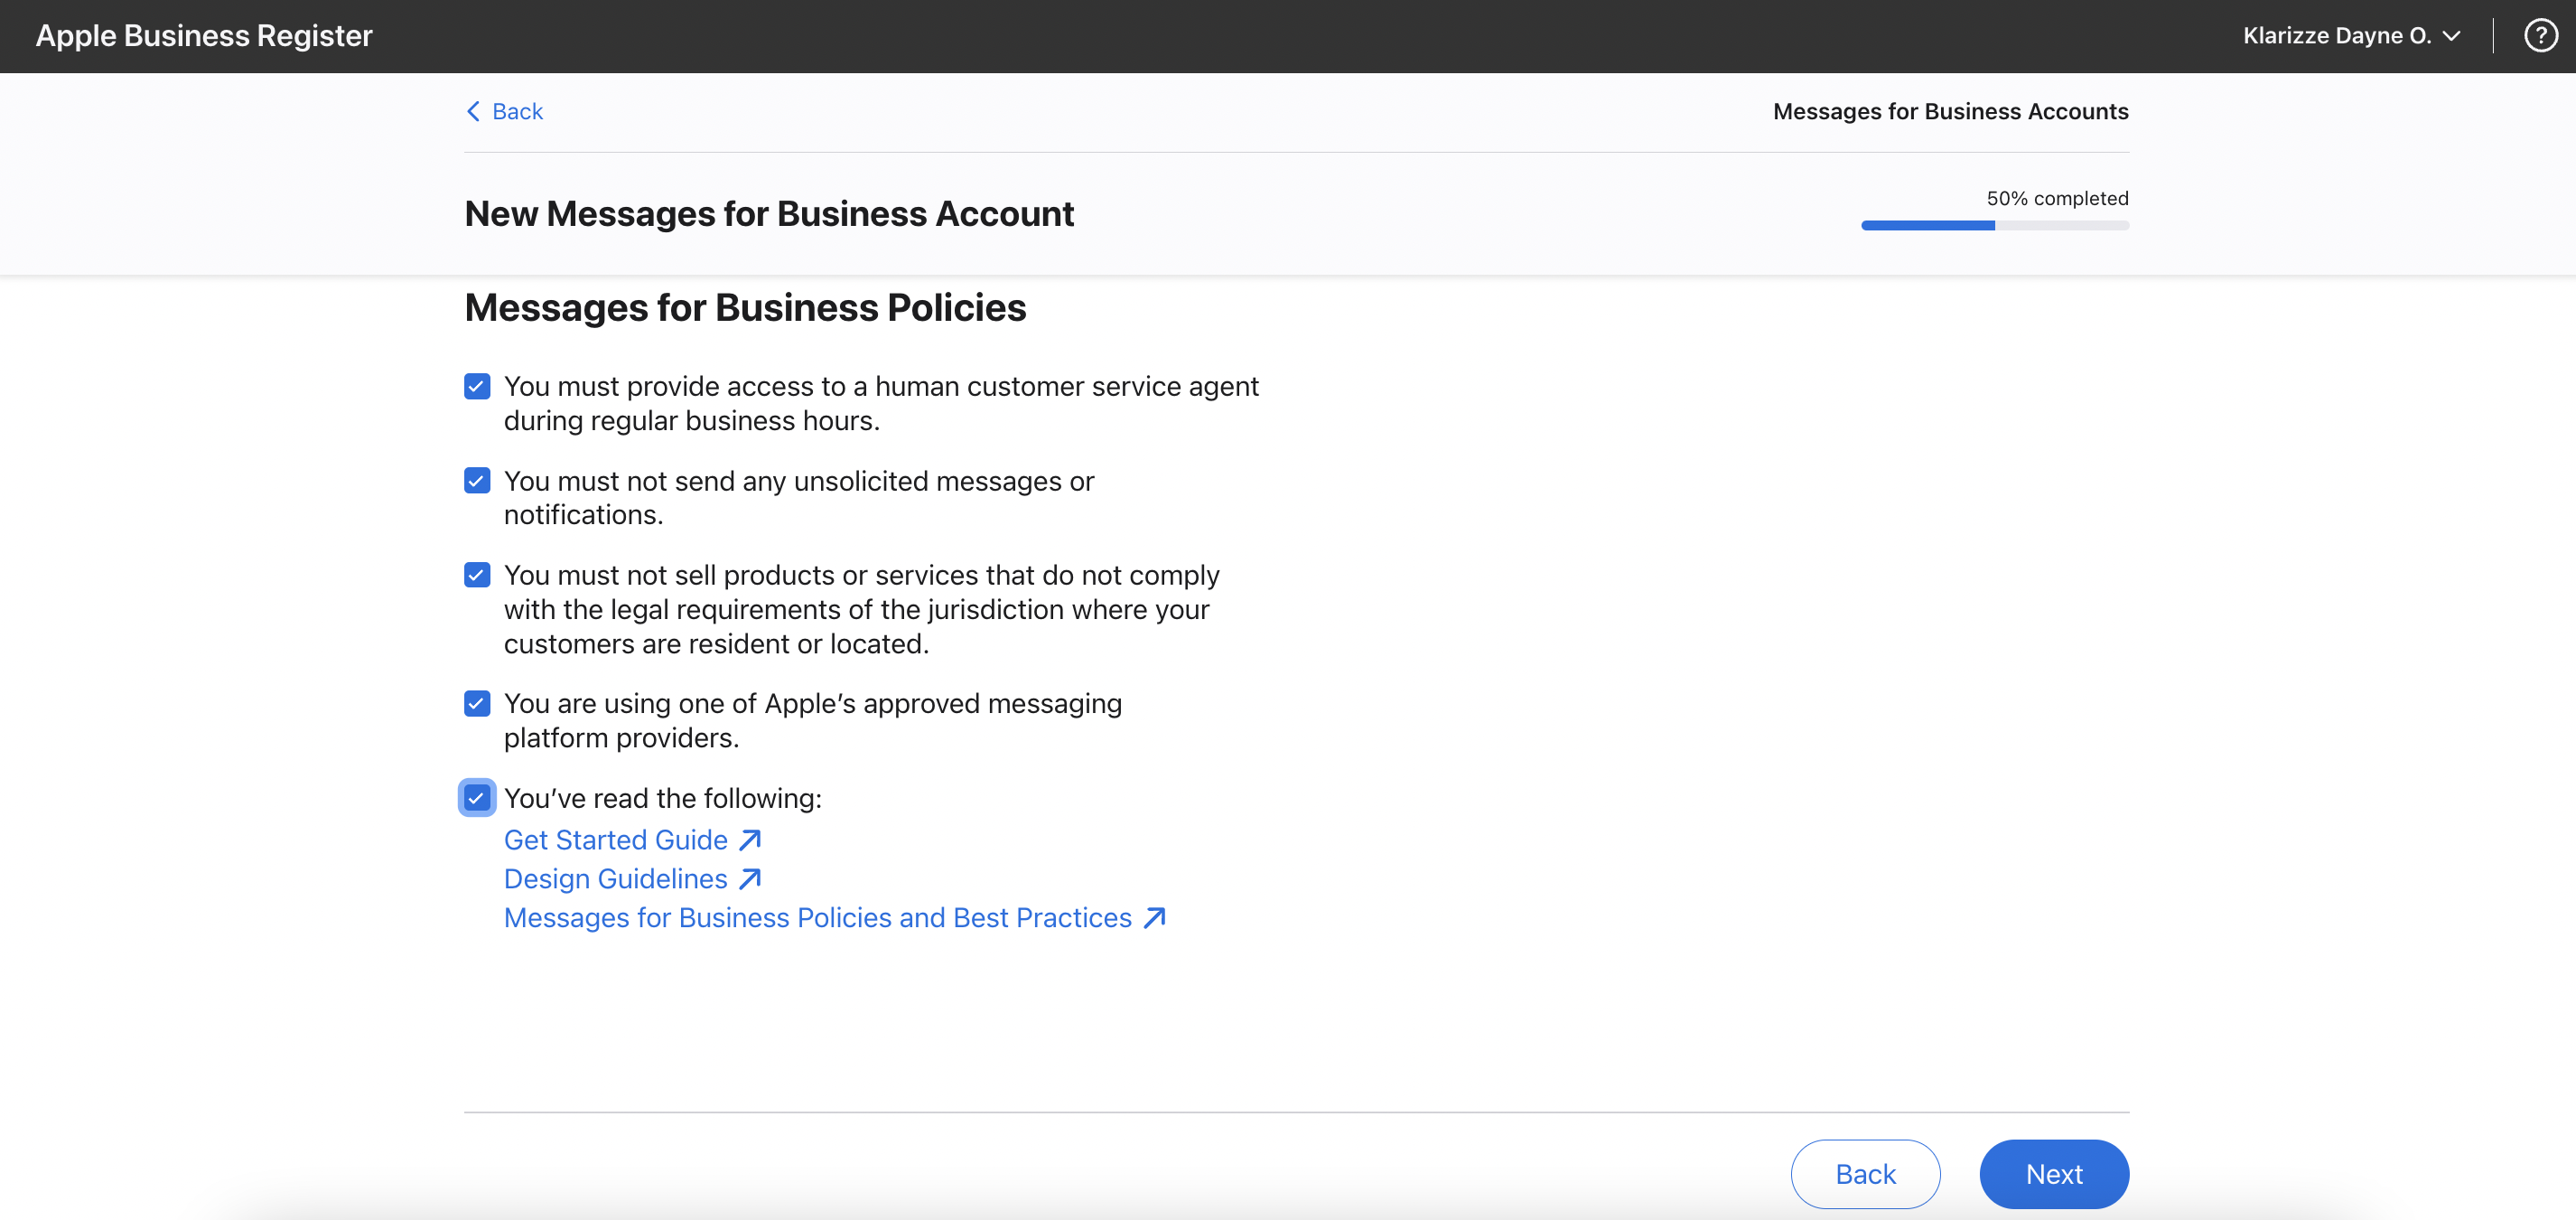Screen dimensions: 2576x1220
Task: Click the Next button
Action: tap(2054, 1174)
